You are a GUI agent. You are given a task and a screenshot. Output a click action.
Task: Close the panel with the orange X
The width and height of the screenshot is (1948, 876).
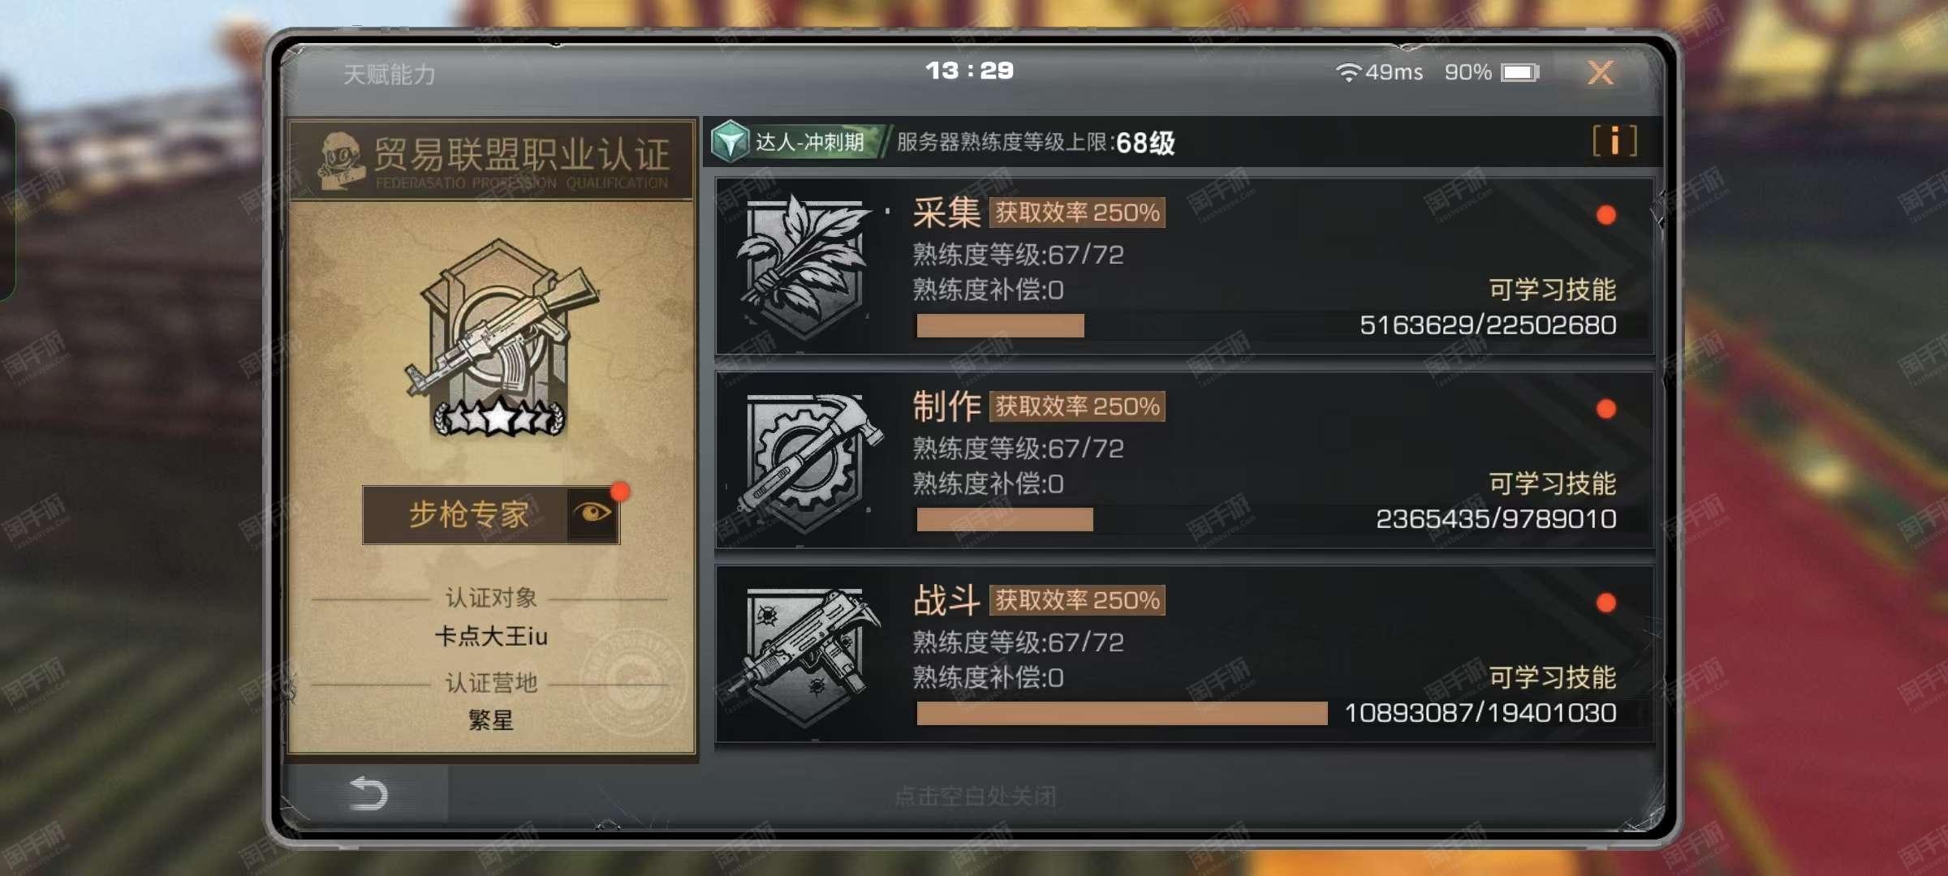(x=1601, y=73)
